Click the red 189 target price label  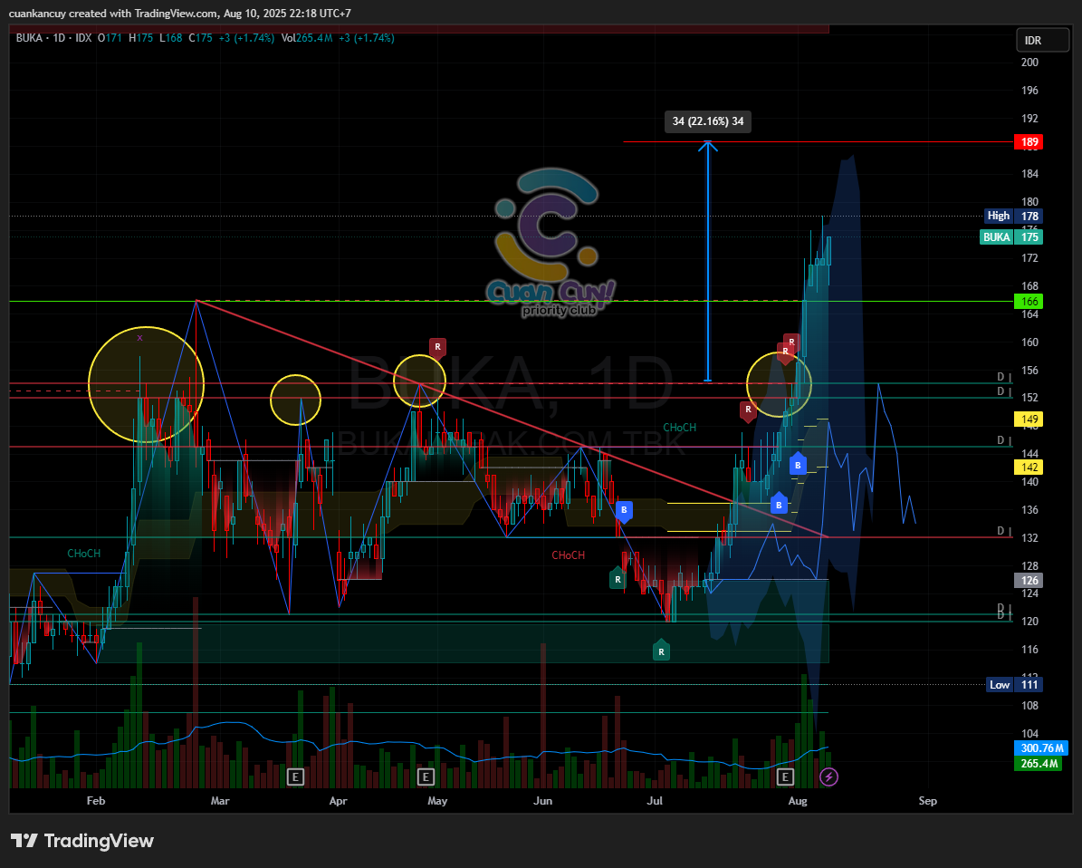[x=1029, y=142]
